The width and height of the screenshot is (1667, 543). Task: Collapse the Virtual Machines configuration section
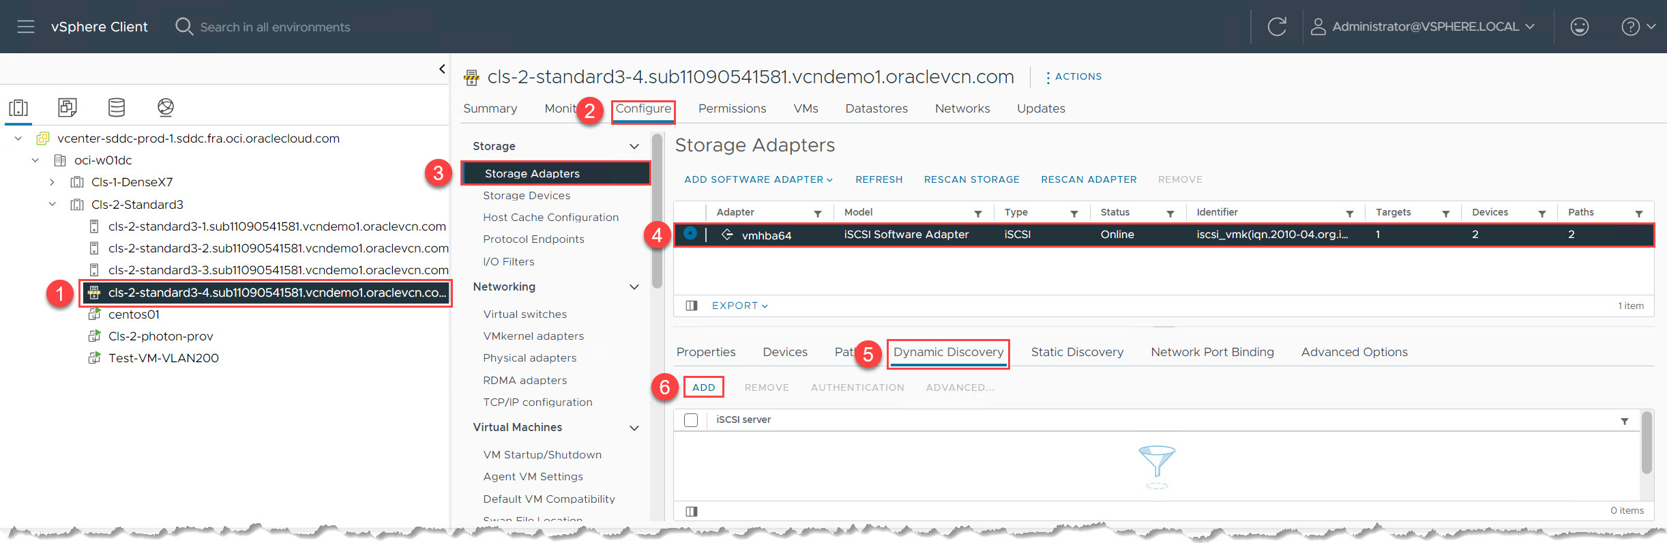click(634, 428)
